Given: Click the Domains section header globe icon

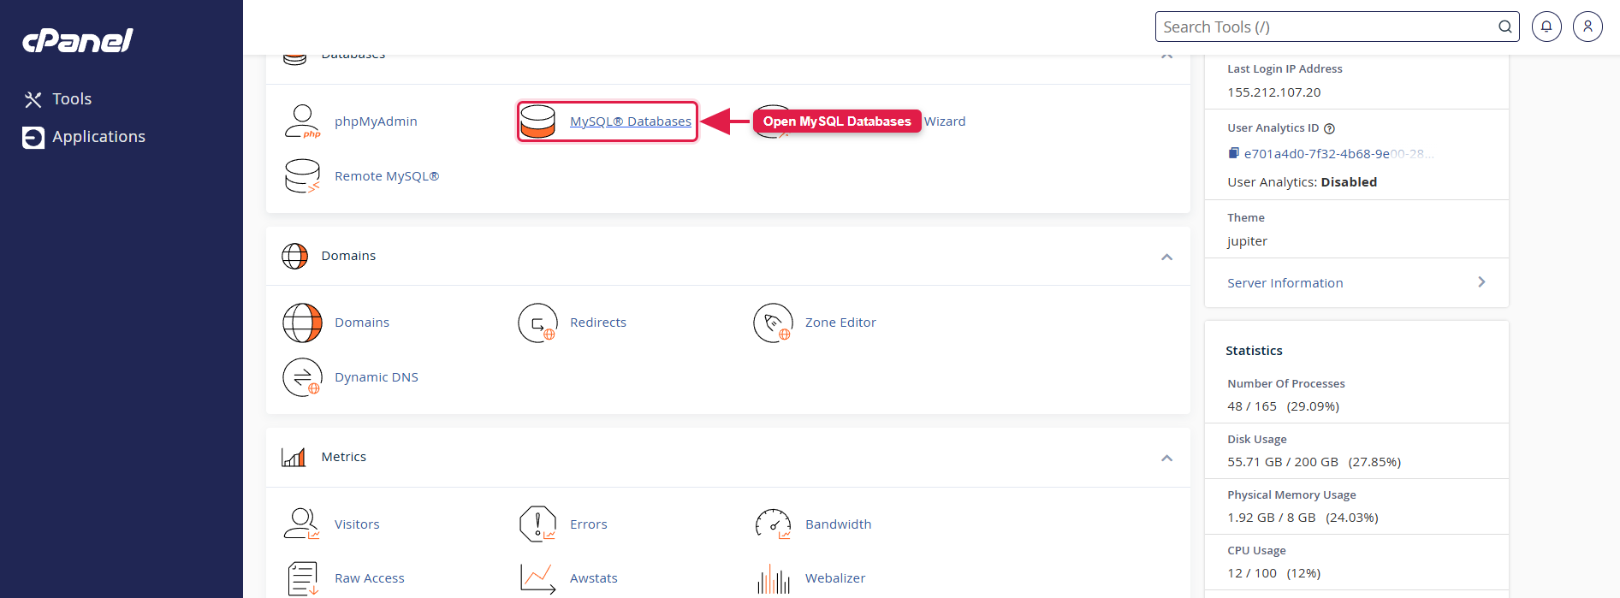Looking at the screenshot, I should coord(294,256).
